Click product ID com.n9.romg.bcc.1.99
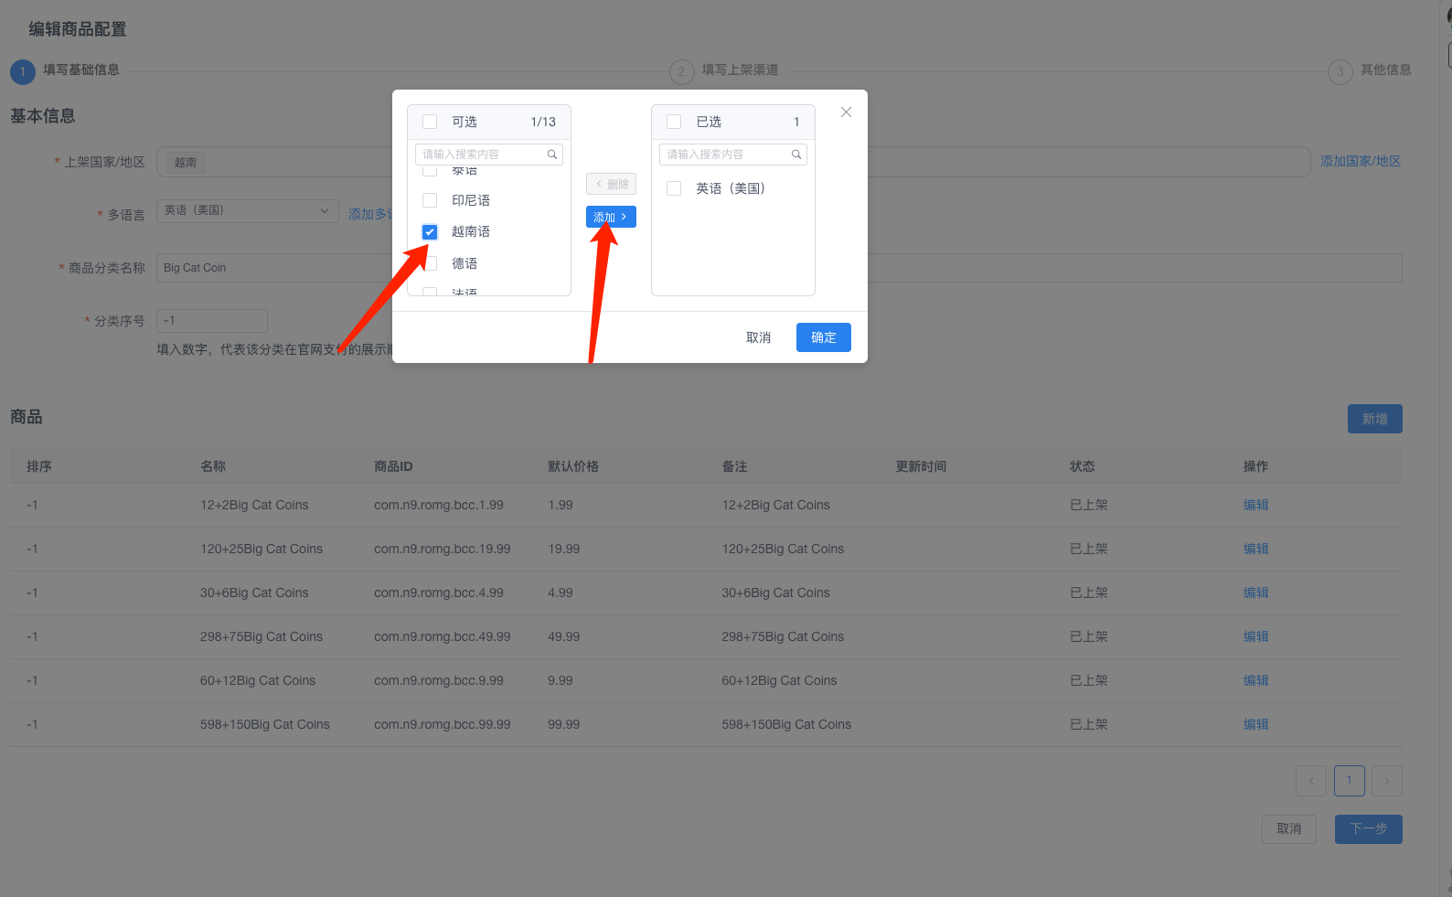The image size is (1452, 897). (439, 505)
